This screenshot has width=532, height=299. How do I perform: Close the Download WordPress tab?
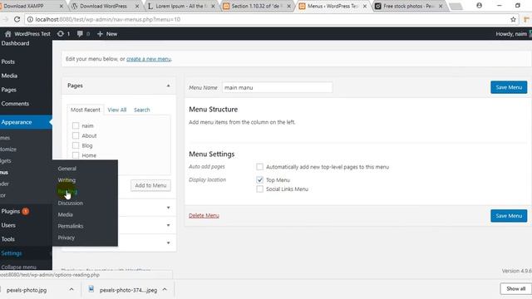[x=137, y=6]
